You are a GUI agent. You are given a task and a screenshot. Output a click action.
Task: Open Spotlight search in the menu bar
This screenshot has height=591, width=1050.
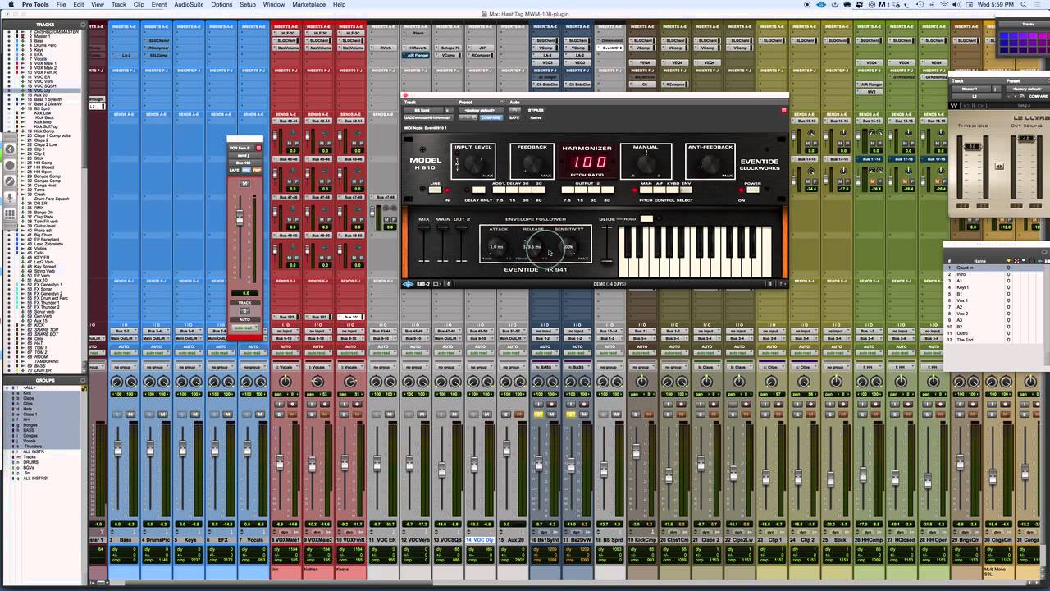click(1025, 5)
